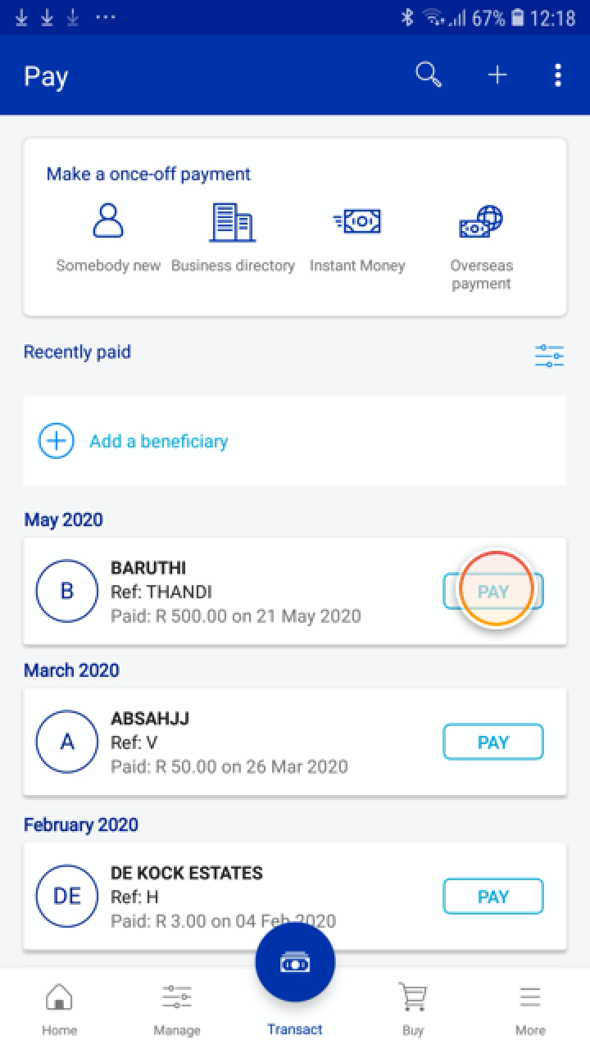Open the BARUTHI beneficiary avatar
This screenshot has width=590, height=1049.
(x=67, y=591)
